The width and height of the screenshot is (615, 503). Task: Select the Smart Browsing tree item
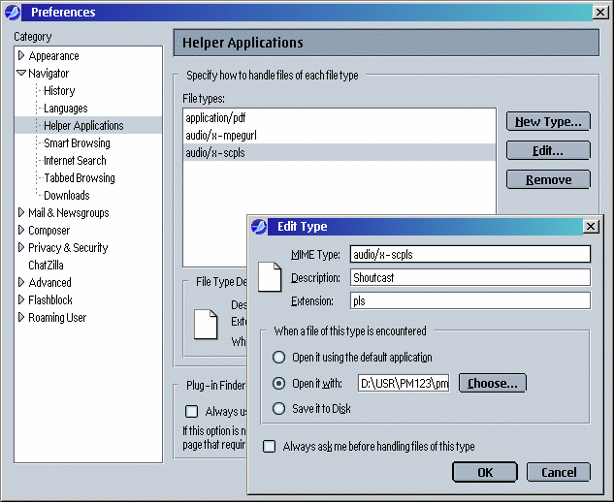[x=77, y=143]
